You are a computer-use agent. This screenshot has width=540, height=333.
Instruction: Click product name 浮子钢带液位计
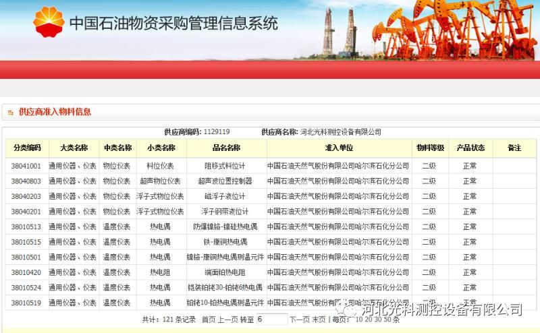(225, 212)
